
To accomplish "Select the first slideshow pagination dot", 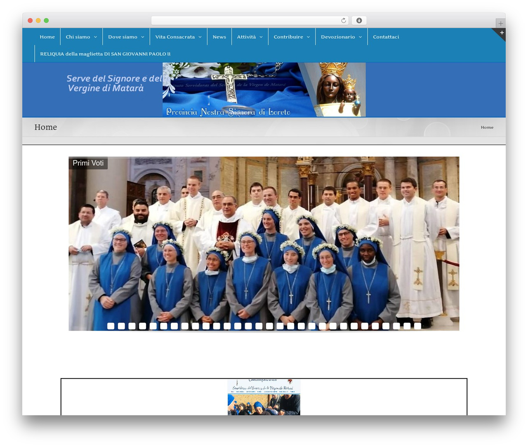I will tap(111, 326).
